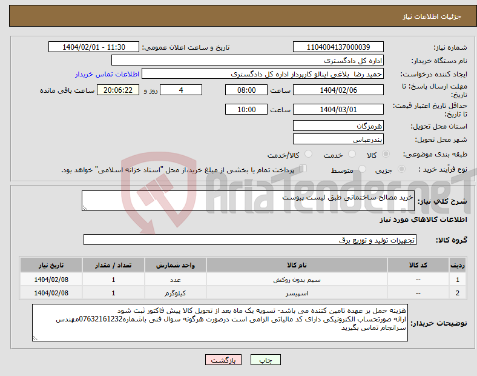Image resolution: width=477 pixels, height=376 pixels.
Task: Click the goods group field تجهیزات تولید و توزیع برق
Action: pyautogui.click(x=250, y=240)
